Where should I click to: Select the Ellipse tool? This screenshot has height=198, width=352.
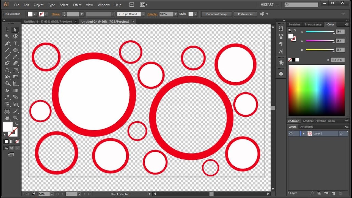[15, 50]
